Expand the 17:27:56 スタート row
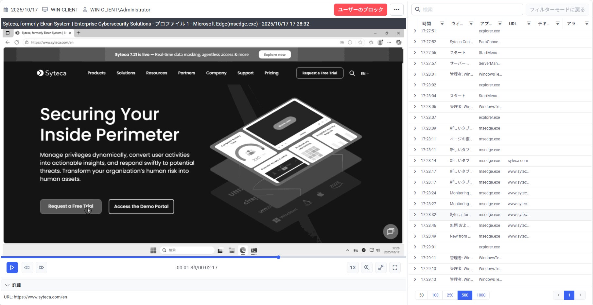The height and width of the screenshot is (305, 593). click(x=415, y=52)
